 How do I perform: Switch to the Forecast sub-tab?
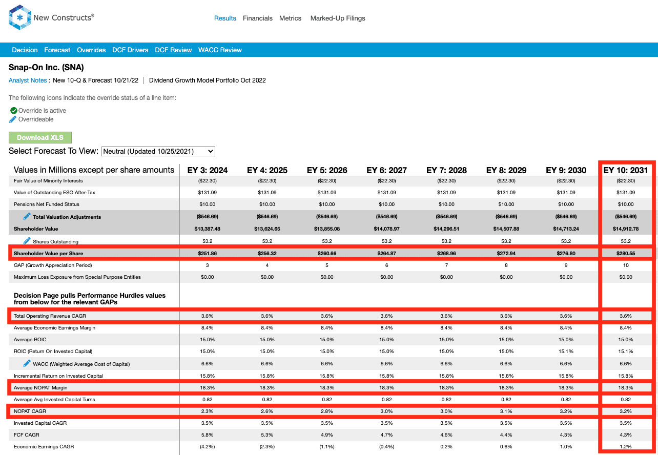(x=57, y=50)
